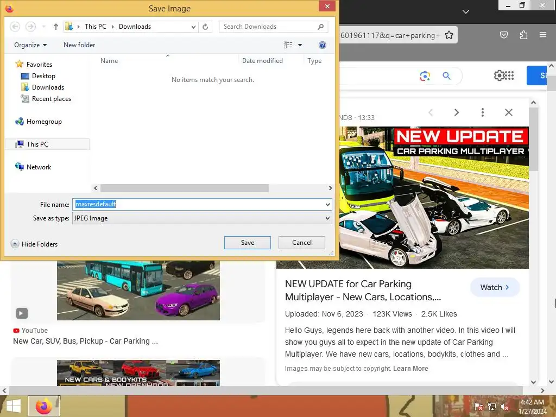Click preview panel vertical scrollbar
556x417 pixels.
tap(534, 138)
